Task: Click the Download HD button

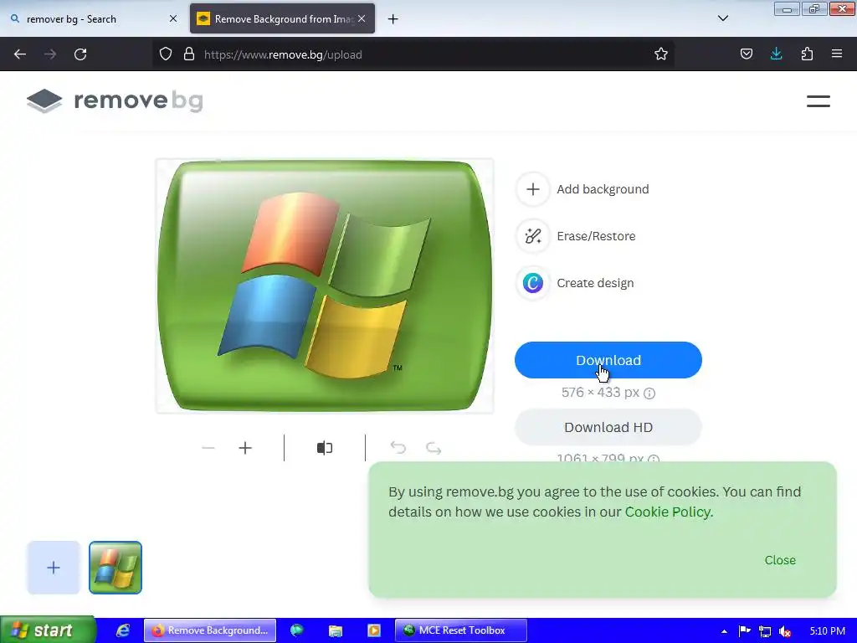Action: (608, 427)
